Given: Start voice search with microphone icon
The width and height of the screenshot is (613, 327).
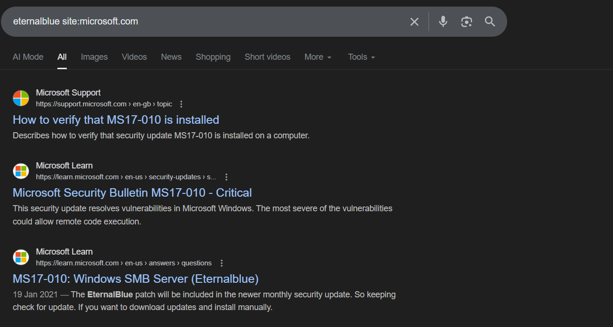Looking at the screenshot, I should [443, 22].
